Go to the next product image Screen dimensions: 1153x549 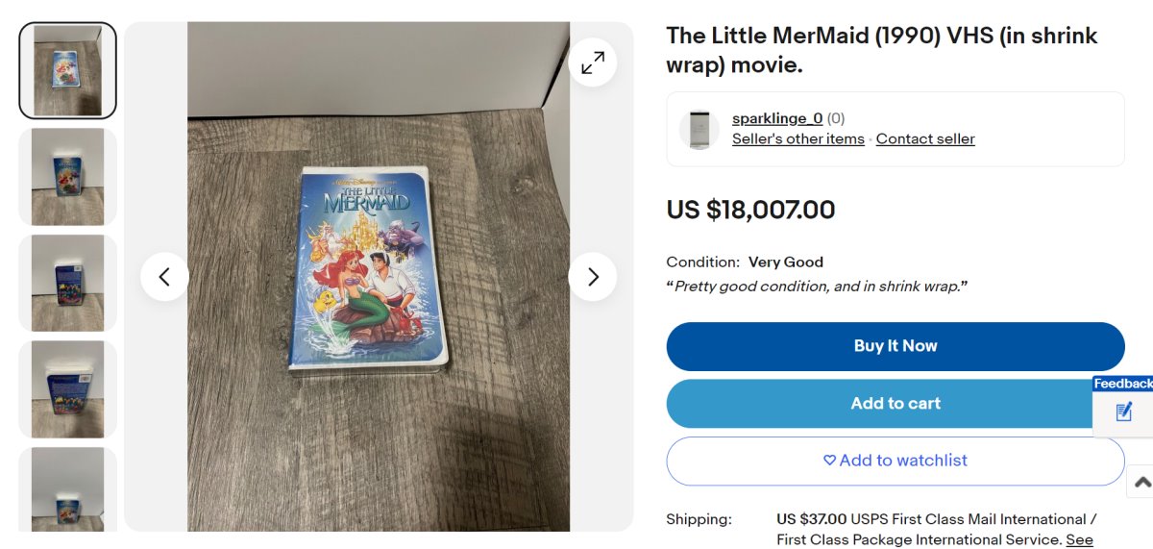coord(593,277)
